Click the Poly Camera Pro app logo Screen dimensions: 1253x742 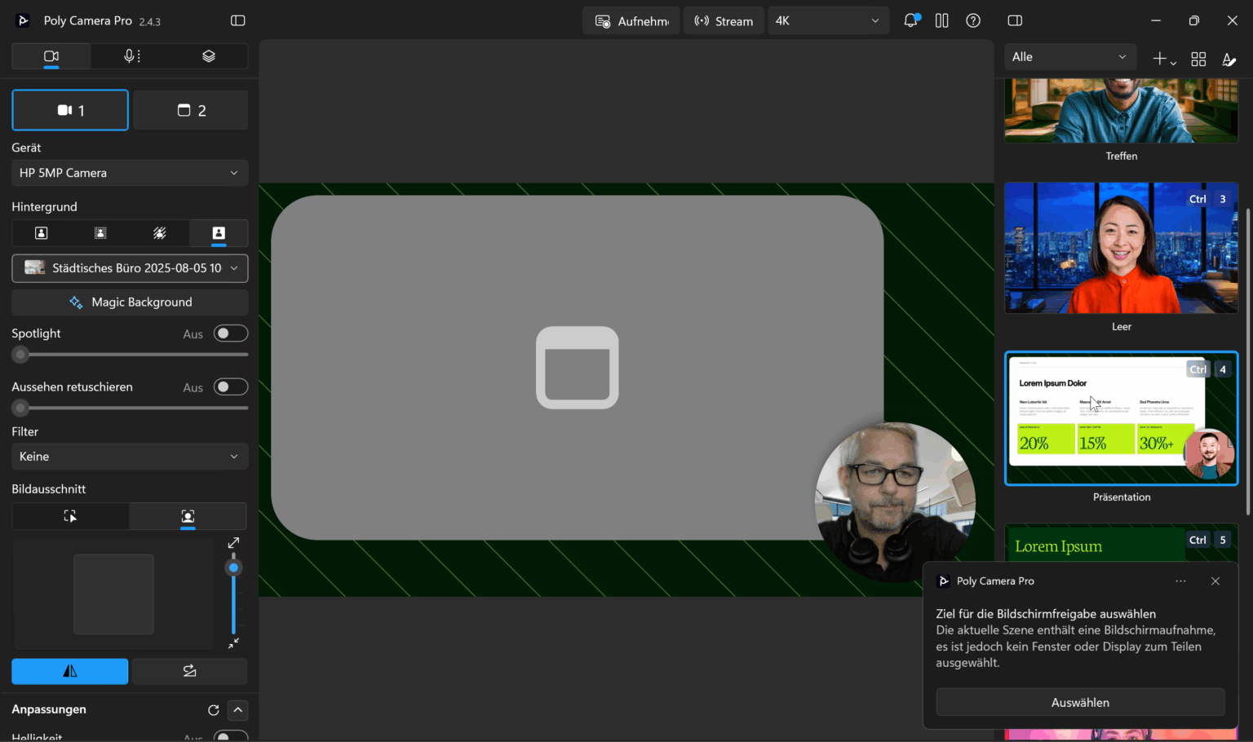click(x=23, y=20)
